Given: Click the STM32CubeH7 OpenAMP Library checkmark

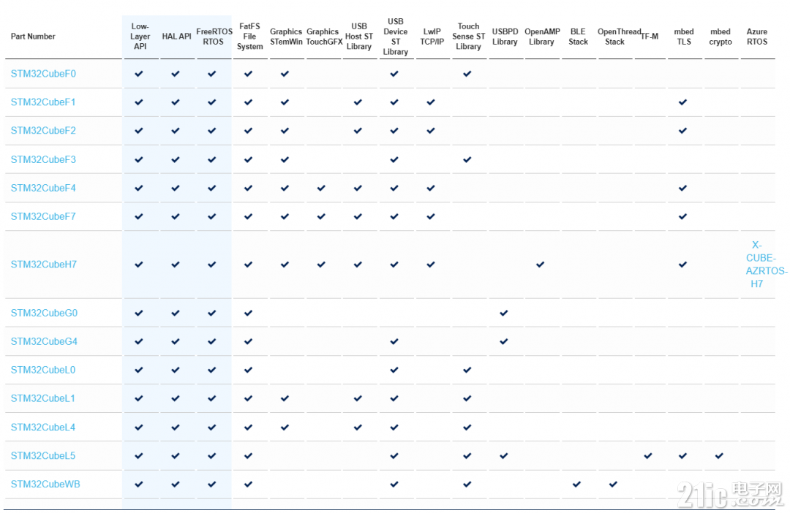Looking at the screenshot, I should click(x=540, y=265).
